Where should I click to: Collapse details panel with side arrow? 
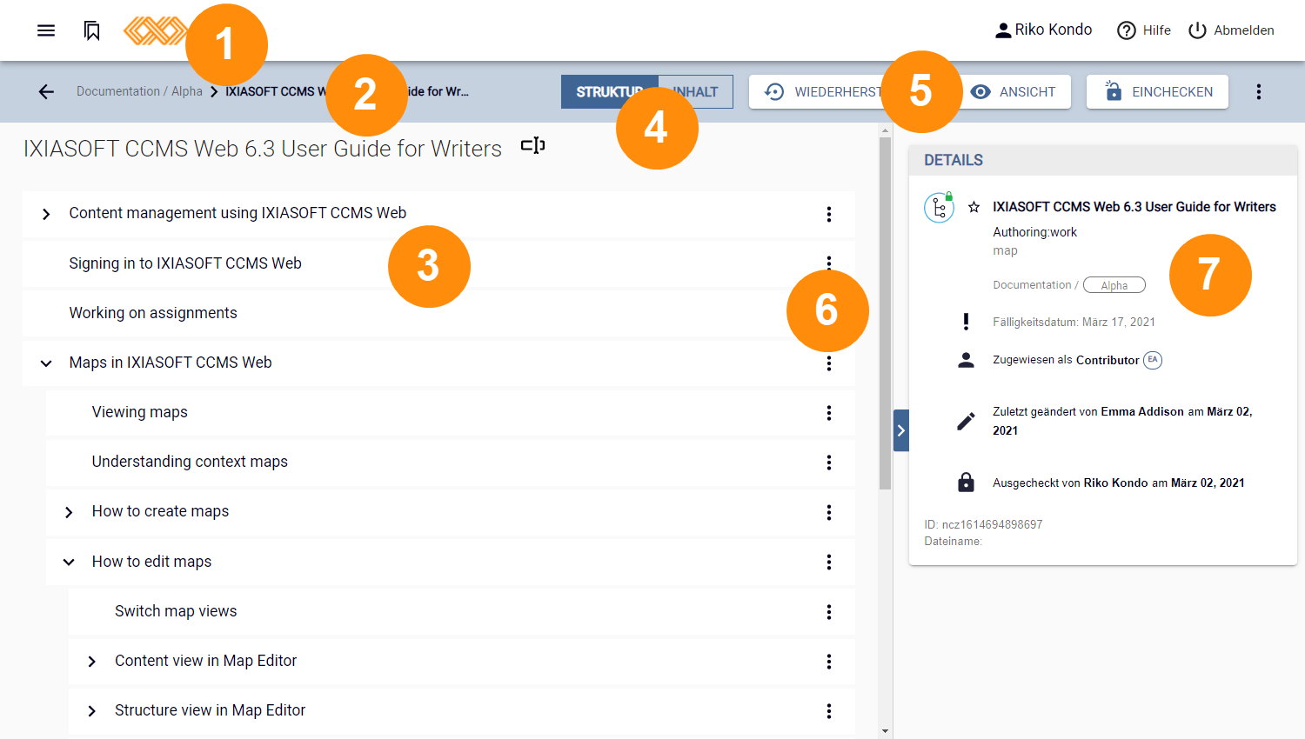coord(901,430)
